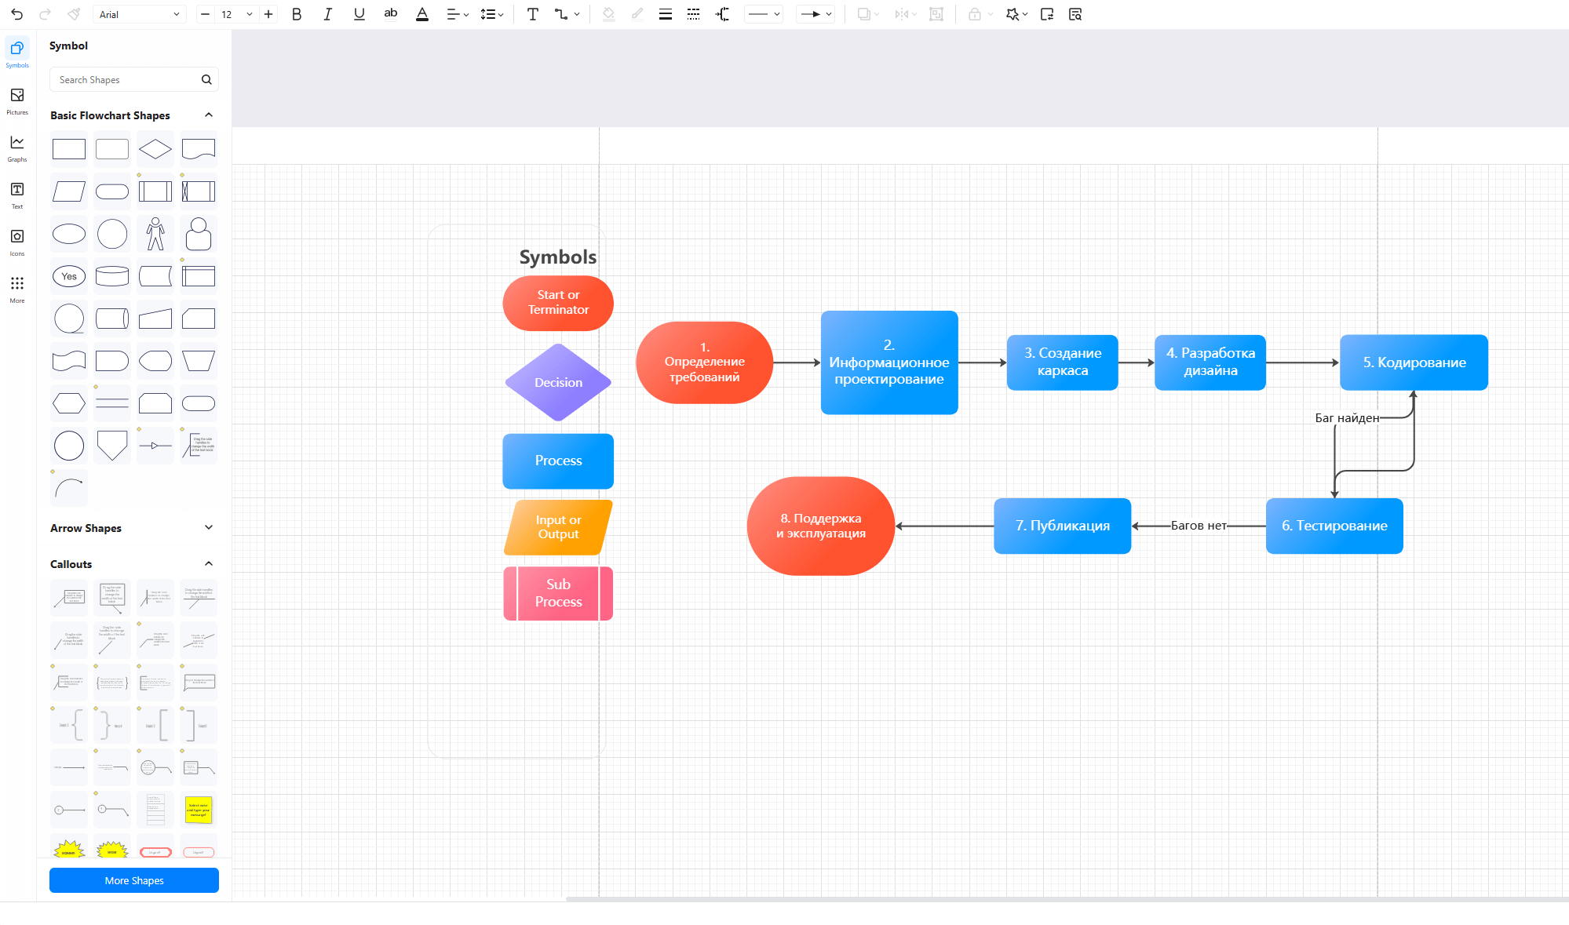
Task: Open the arrow style dropdown
Action: click(816, 14)
